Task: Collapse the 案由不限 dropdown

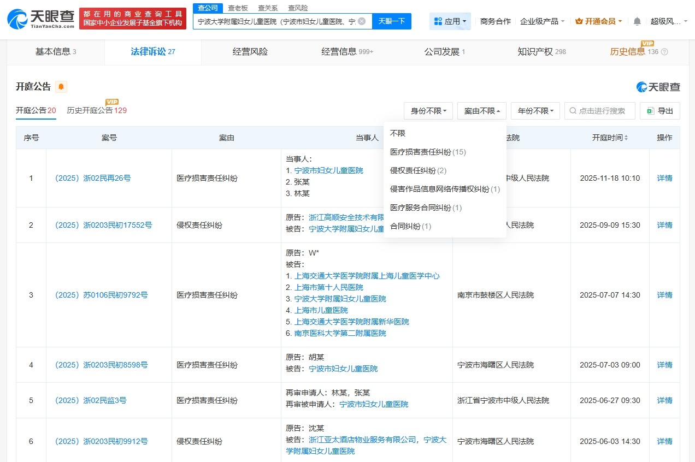Action: coord(481,110)
